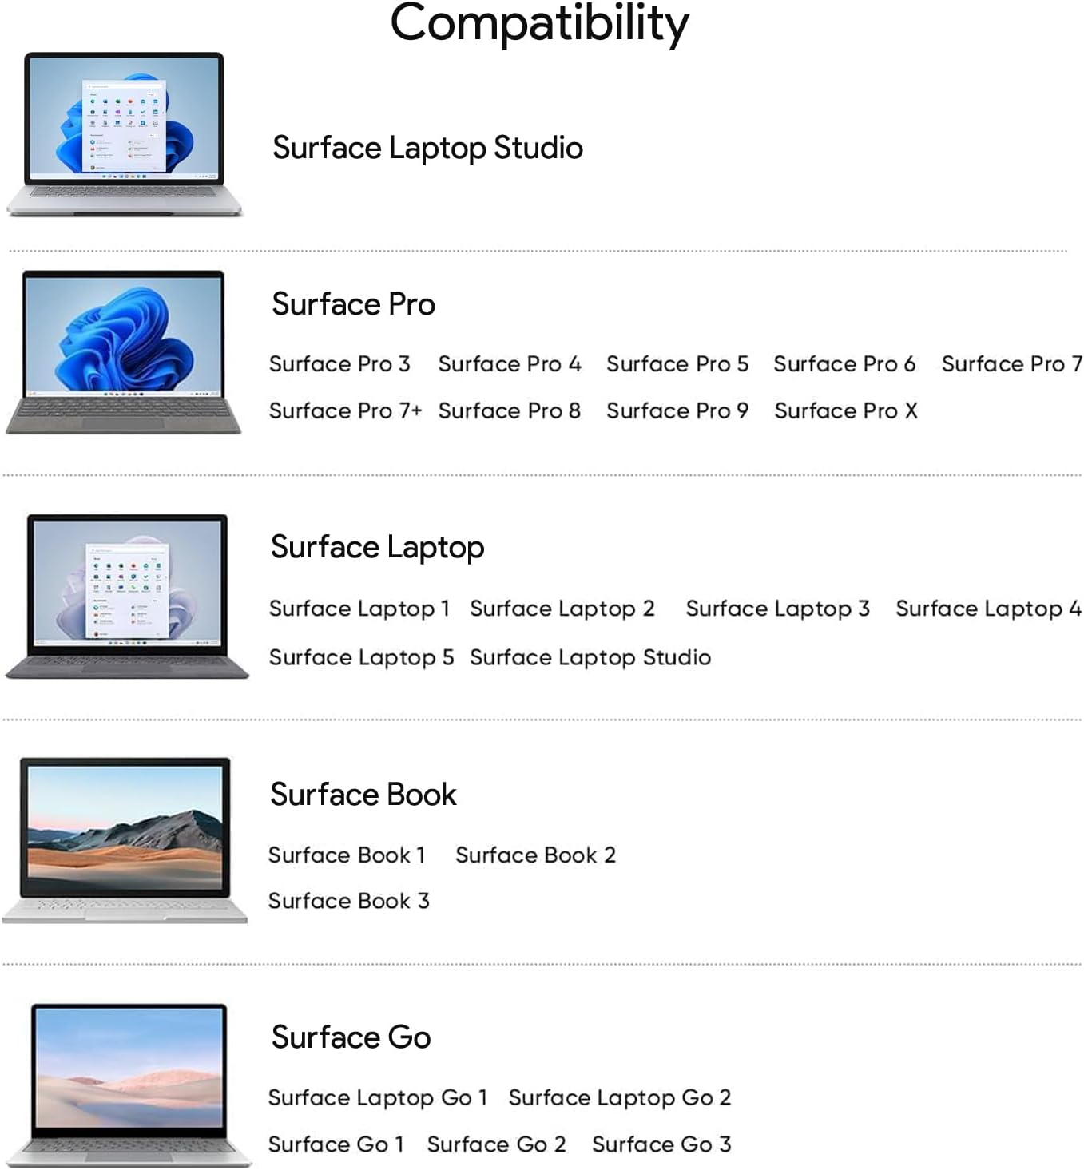
Task: Click the Surface Laptop 1 label
Action: tap(359, 609)
